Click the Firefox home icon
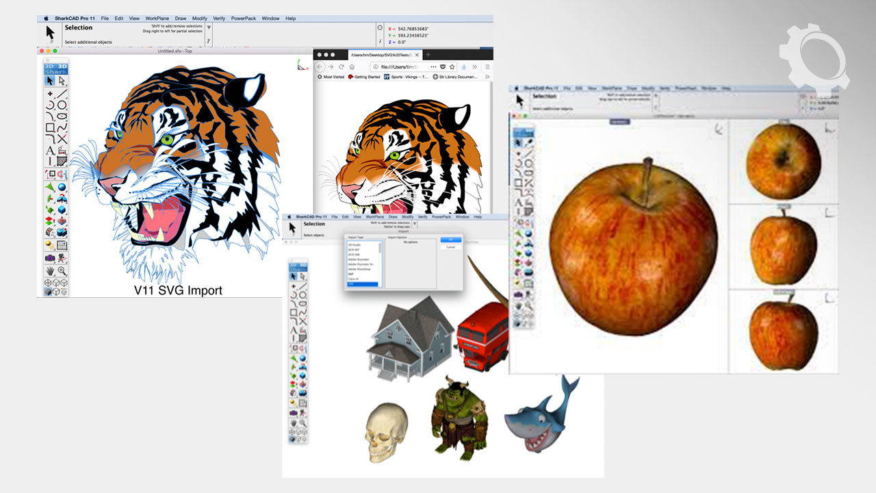The height and width of the screenshot is (493, 876). click(x=352, y=66)
